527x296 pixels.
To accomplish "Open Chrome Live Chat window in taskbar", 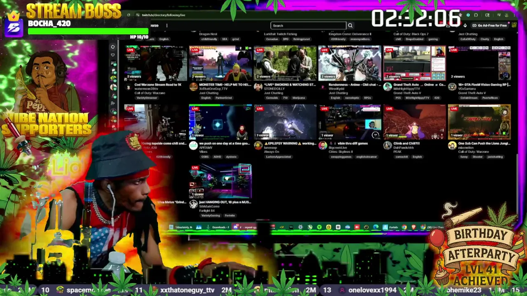I will click(x=432, y=227).
